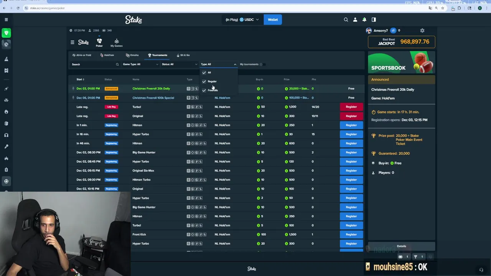Expand the Status: All dropdown

180,64
